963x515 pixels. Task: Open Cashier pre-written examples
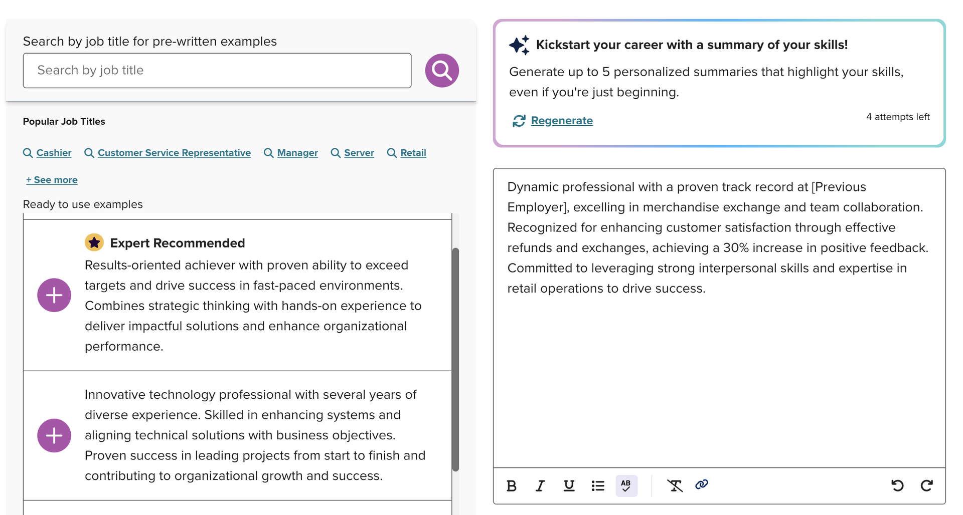click(54, 153)
